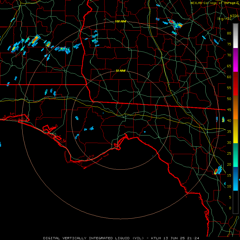The image size is (240, 240).
Task: Click the color scale value 20
Action: pos(229,164)
